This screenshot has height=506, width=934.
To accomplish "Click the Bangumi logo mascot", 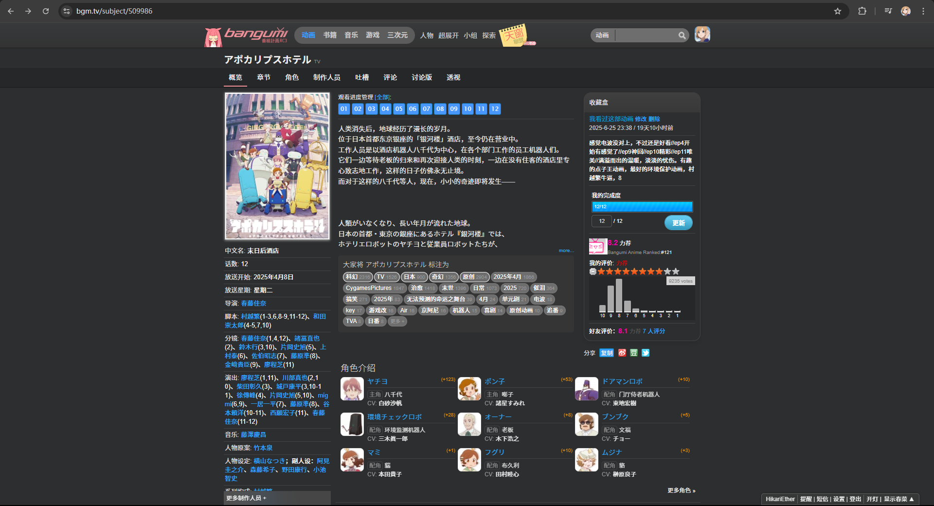I will (x=213, y=37).
